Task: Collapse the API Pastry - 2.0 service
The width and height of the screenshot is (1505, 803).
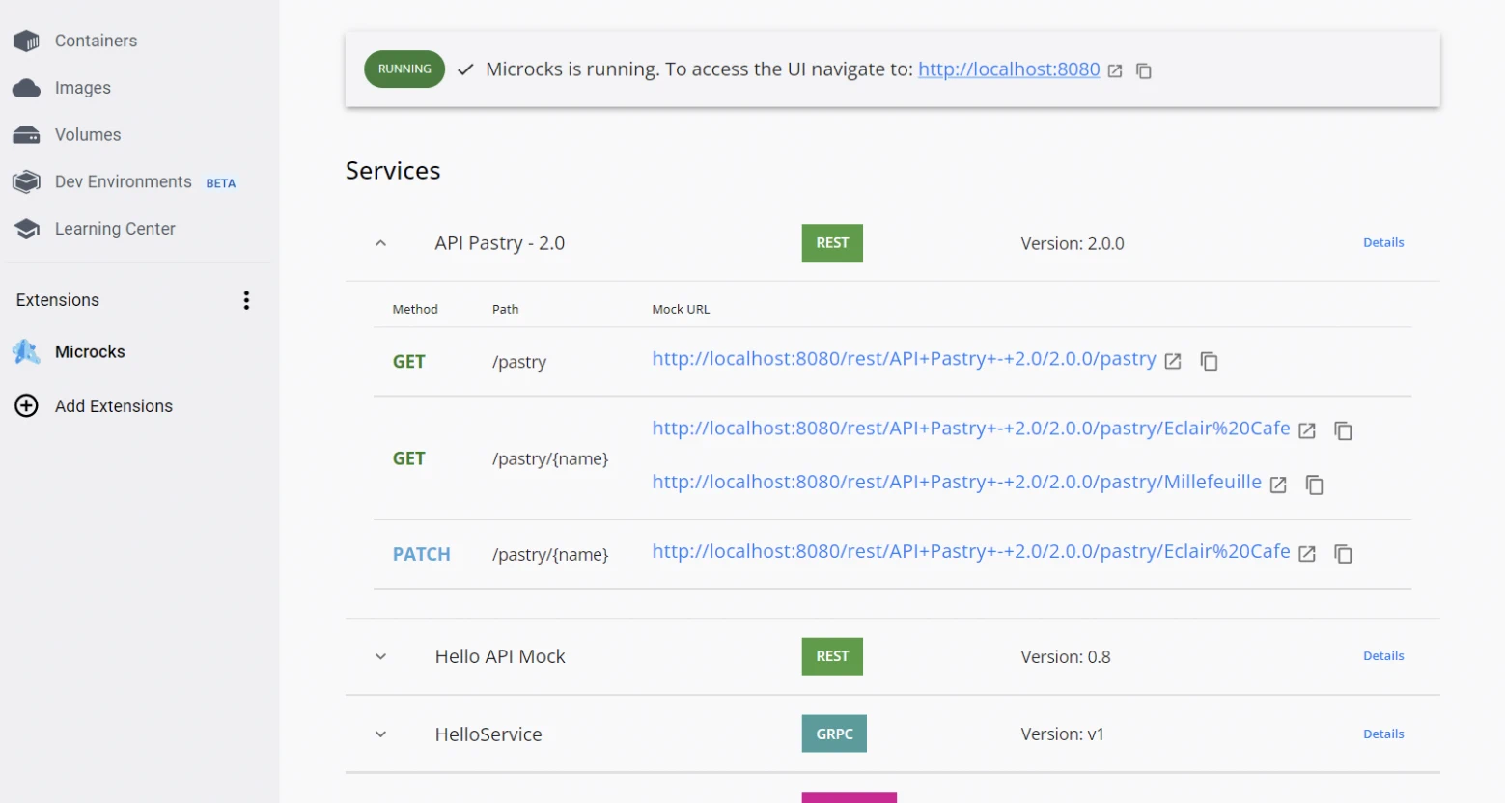Action: [380, 243]
